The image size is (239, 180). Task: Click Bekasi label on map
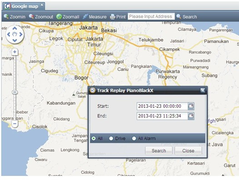(109, 30)
